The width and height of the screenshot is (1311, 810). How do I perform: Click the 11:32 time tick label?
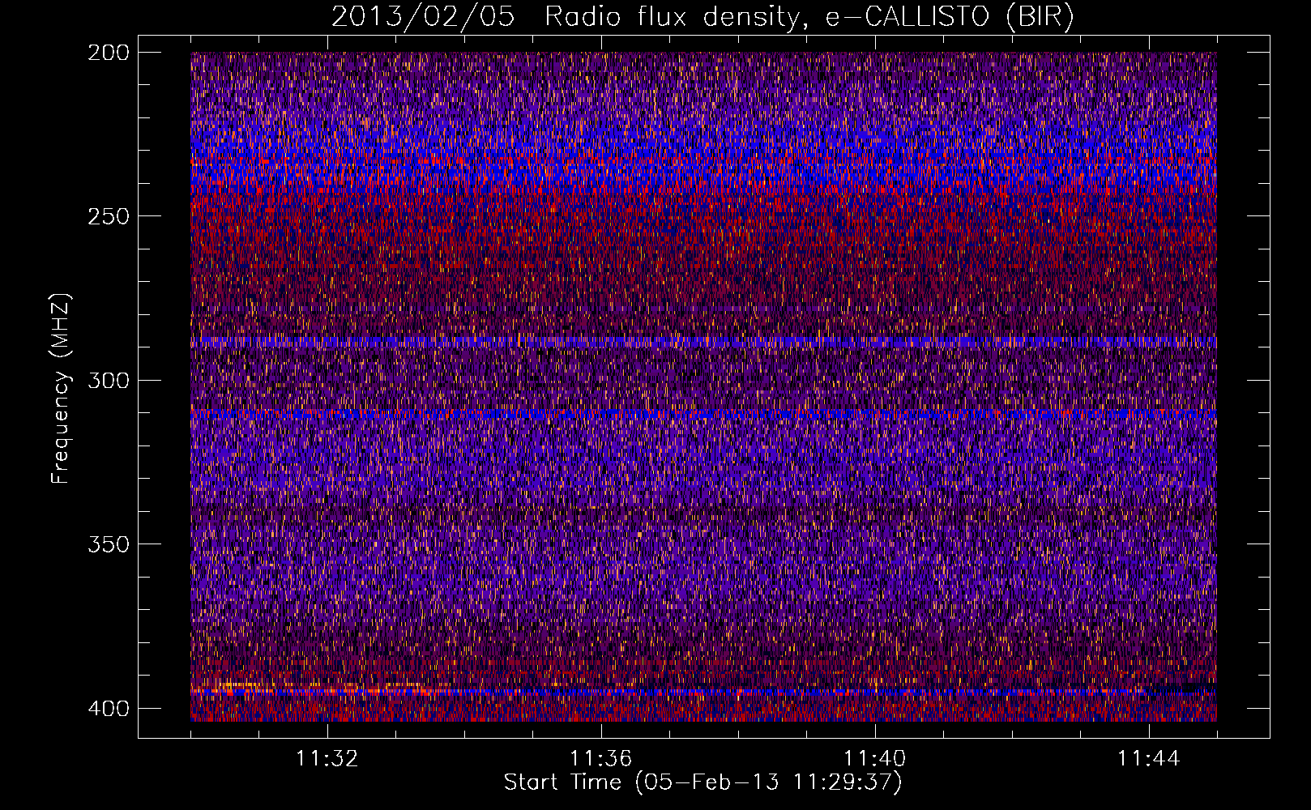pos(327,759)
